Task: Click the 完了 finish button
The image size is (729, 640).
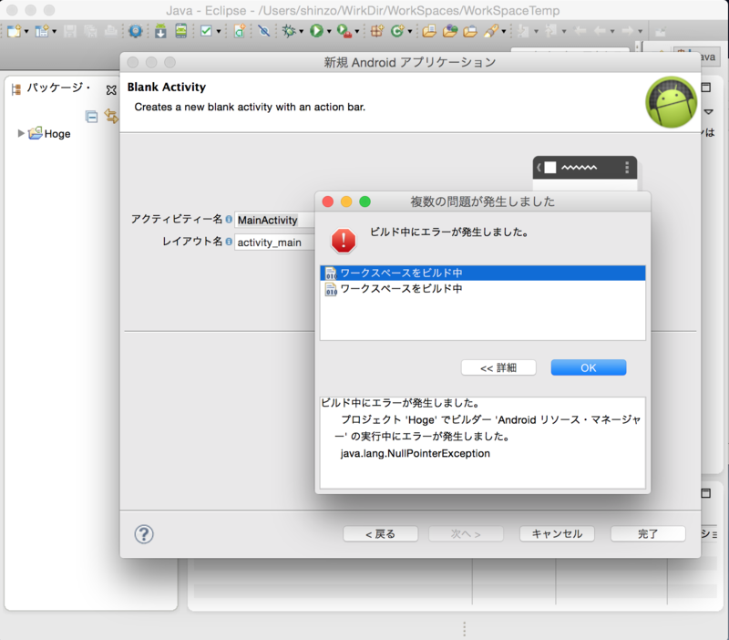Action: [x=648, y=534]
